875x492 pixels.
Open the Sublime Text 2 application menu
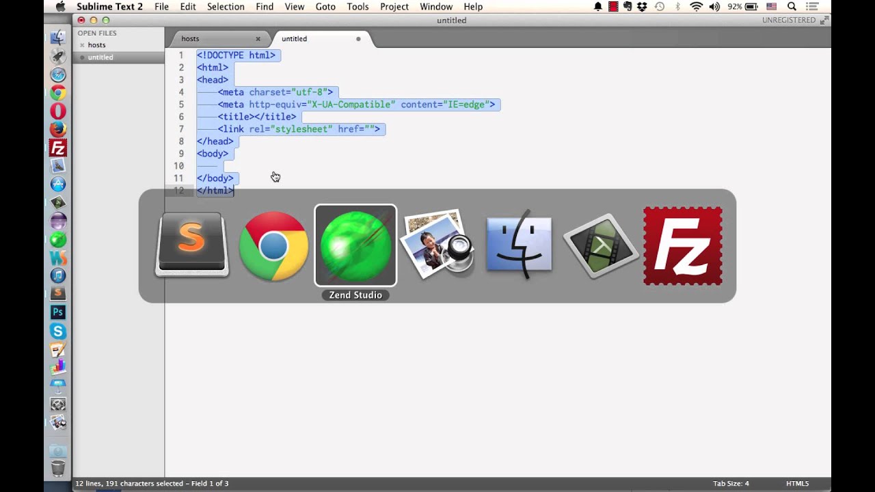click(x=109, y=6)
